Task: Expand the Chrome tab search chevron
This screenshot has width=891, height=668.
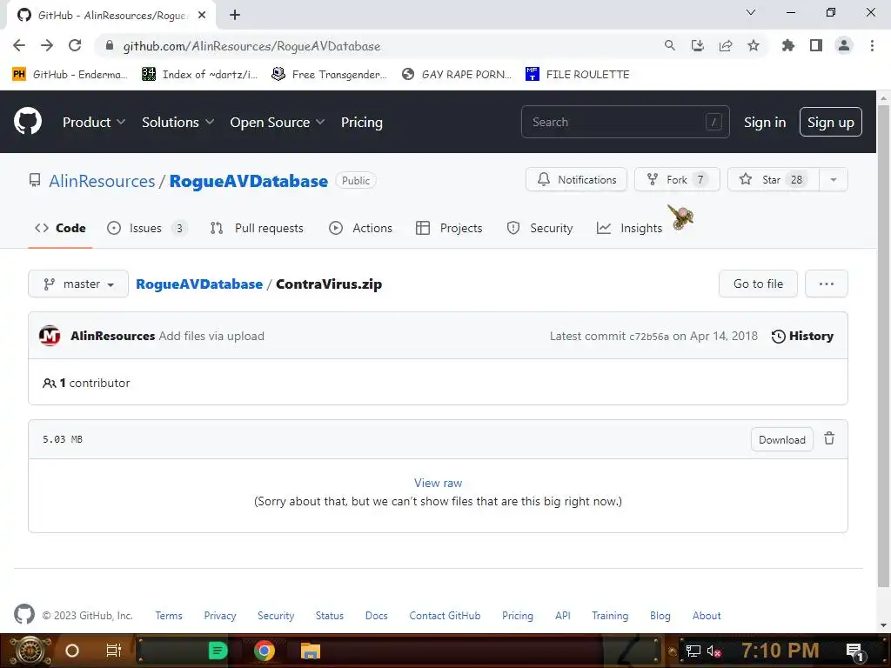Action: pyautogui.click(x=751, y=12)
